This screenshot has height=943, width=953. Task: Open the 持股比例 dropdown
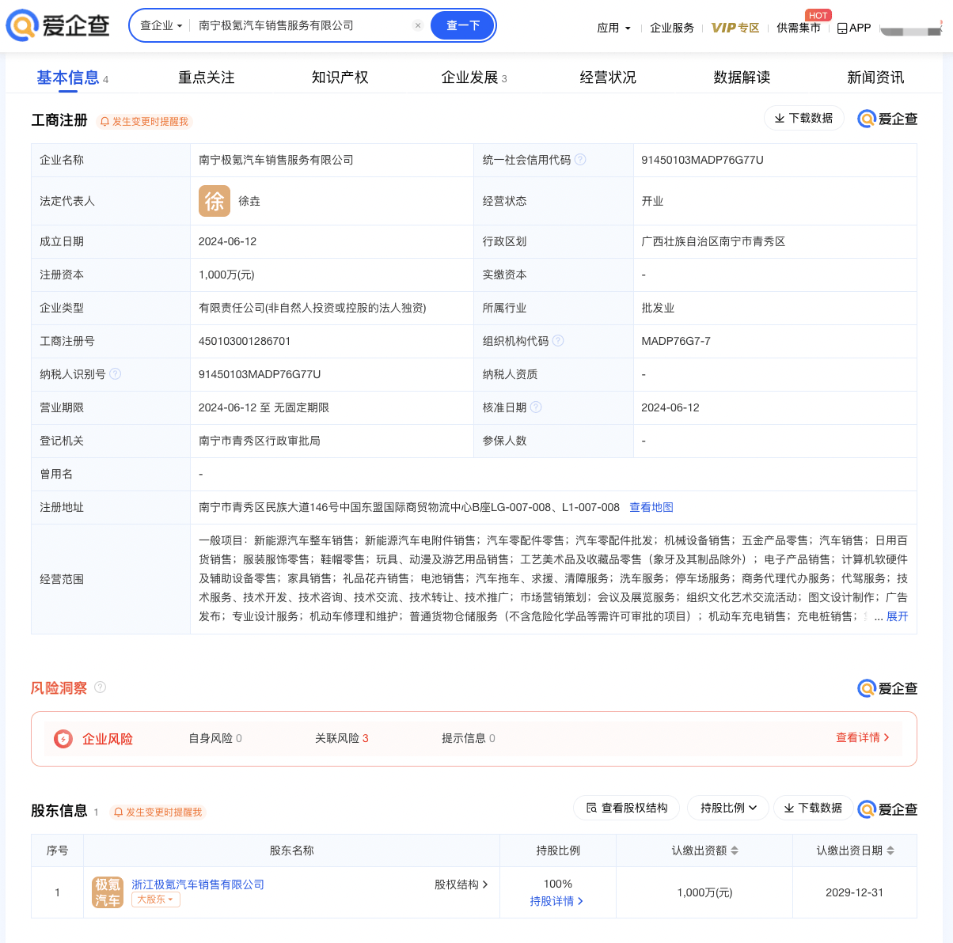tap(728, 808)
